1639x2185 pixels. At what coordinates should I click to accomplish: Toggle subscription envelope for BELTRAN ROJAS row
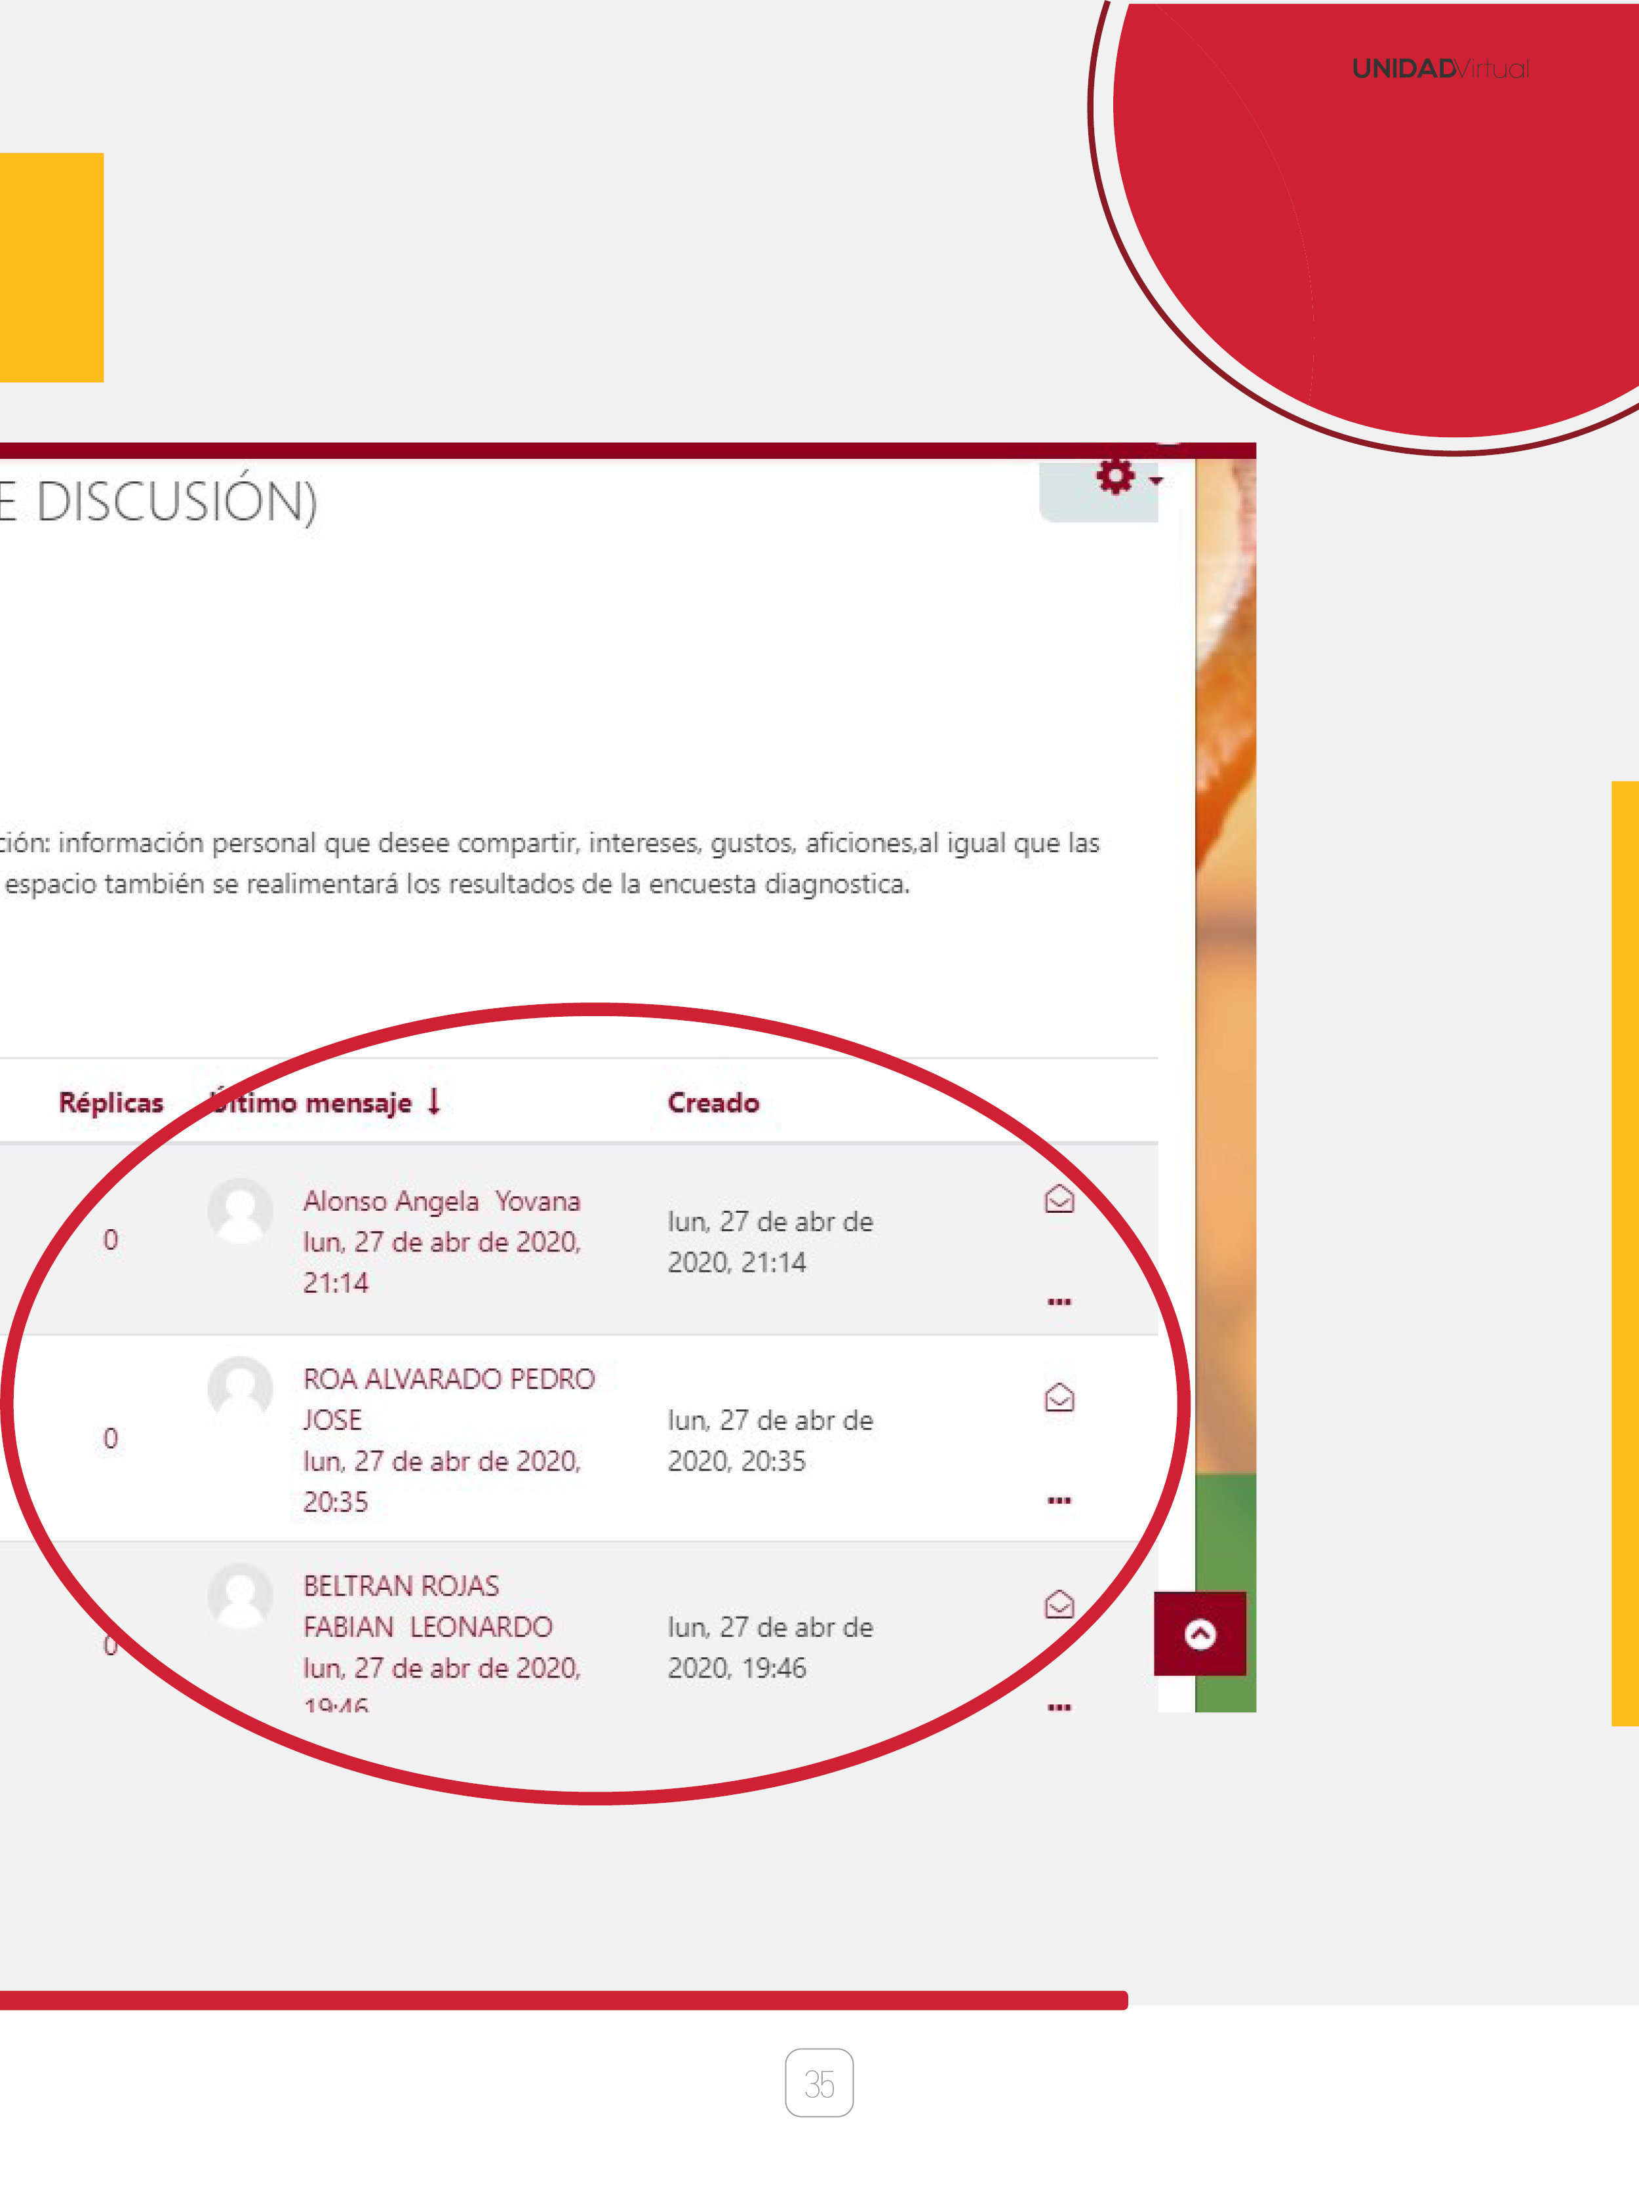pos(1059,1604)
